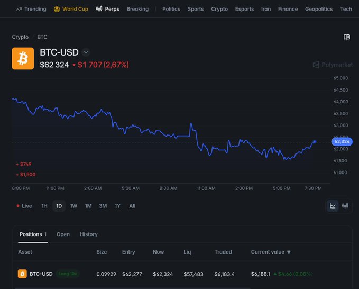This screenshot has height=289, width=359.
Task: Click the 0.09929 size value
Action: 106,274
